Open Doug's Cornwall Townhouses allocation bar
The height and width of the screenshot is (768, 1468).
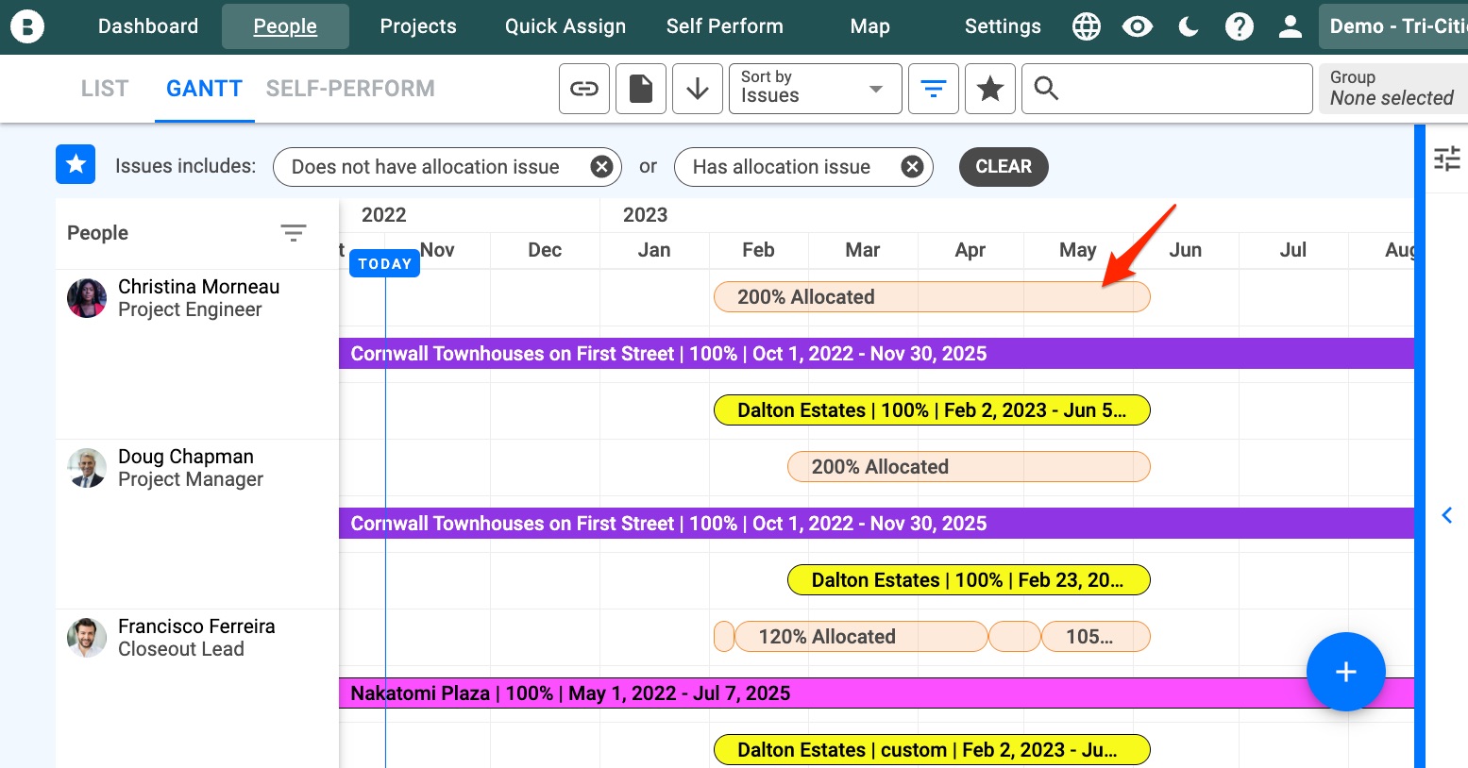876,524
